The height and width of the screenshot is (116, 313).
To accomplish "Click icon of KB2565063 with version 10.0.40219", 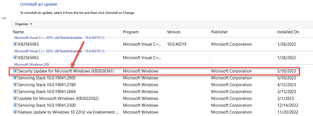I will (15, 44).
